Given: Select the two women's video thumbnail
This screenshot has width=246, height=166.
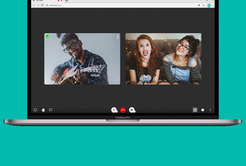Looking at the screenshot, I should 163,59.
